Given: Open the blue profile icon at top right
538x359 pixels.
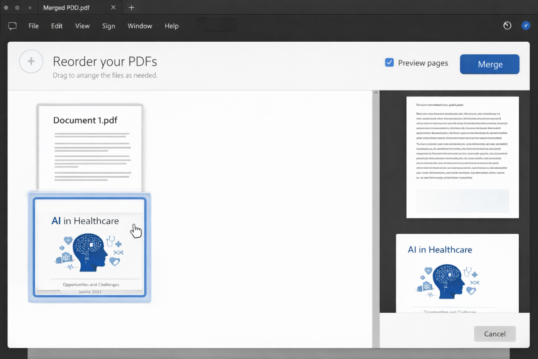Looking at the screenshot, I should coord(526,26).
